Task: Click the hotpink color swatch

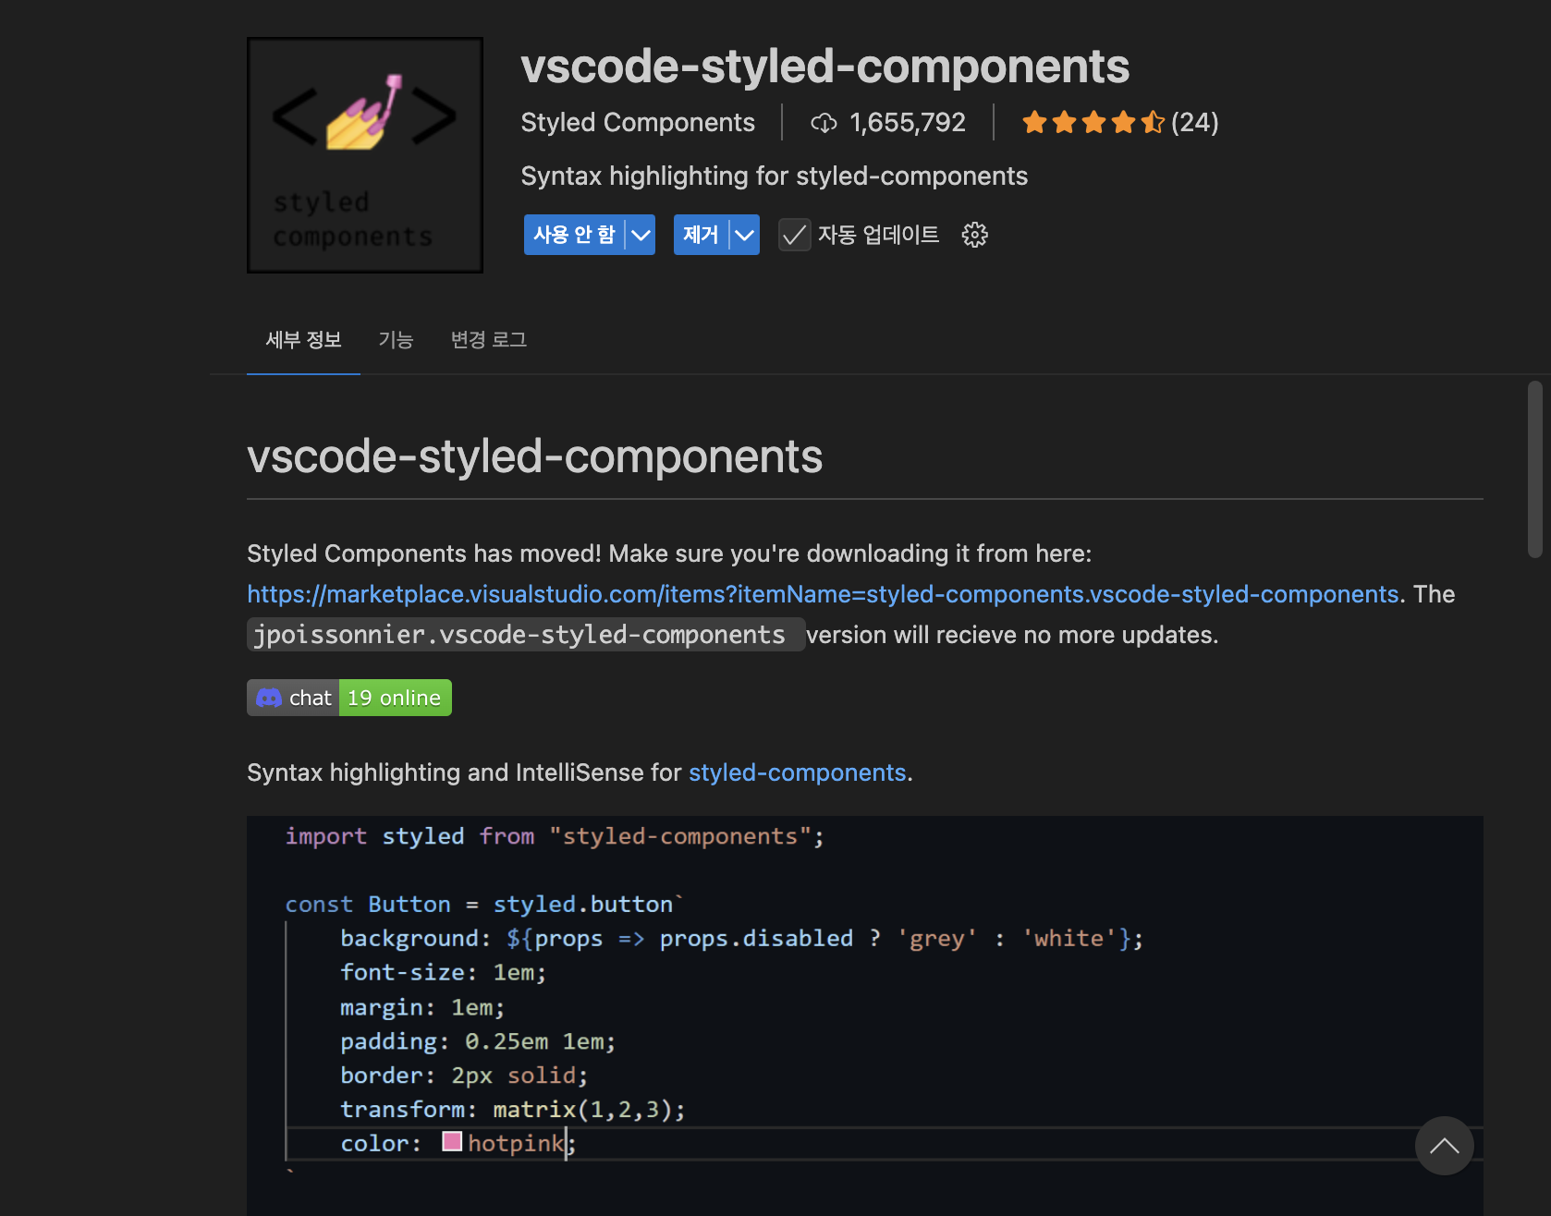Action: pyautogui.click(x=452, y=1141)
